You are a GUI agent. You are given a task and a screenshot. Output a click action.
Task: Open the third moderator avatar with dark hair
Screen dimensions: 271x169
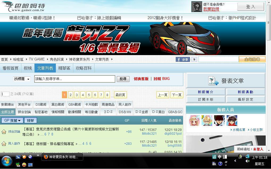[x=219, y=121]
